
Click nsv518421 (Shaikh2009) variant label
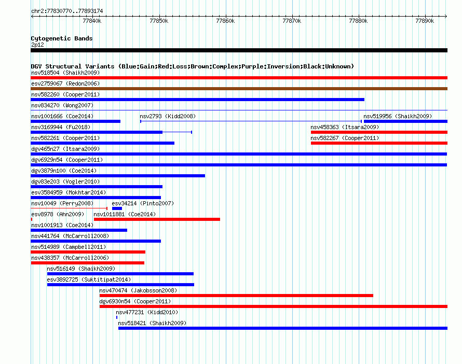tap(152, 323)
